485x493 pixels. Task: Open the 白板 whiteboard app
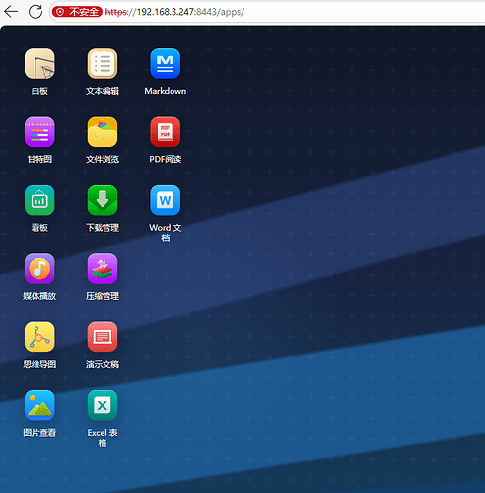coord(39,64)
